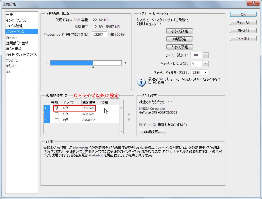Click scratch disk list scroll-down arrow
Screen dimensions: 262x199
click(121, 132)
